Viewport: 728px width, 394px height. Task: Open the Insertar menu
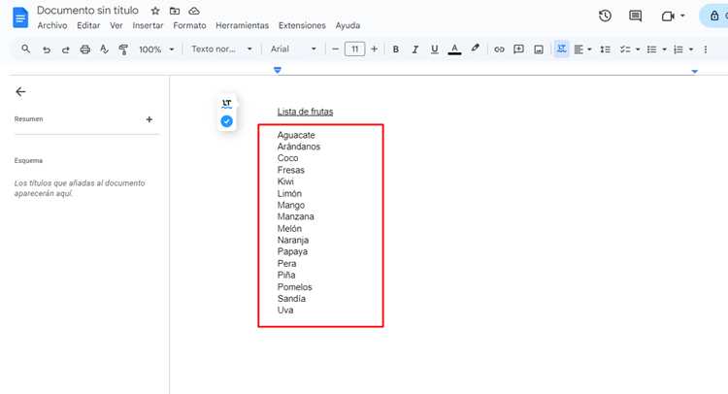(148, 25)
